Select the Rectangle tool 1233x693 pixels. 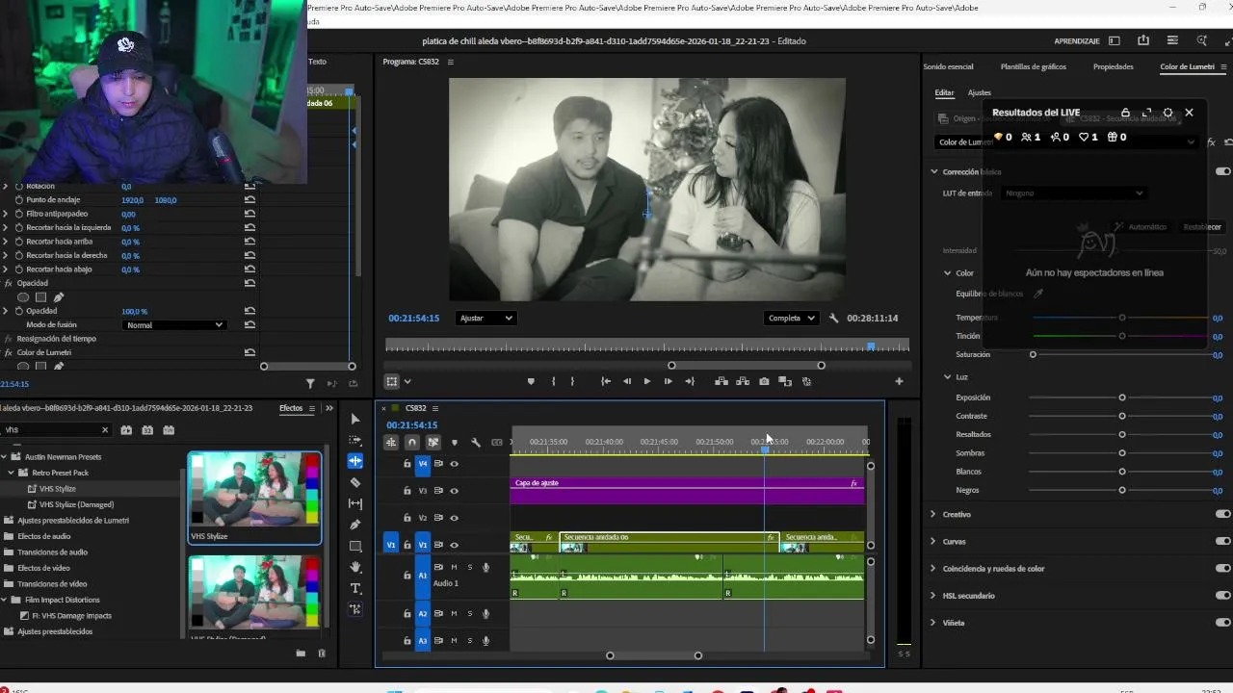pos(355,546)
